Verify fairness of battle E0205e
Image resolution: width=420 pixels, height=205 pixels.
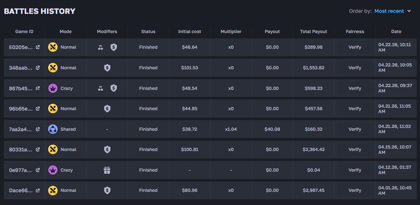(355, 47)
